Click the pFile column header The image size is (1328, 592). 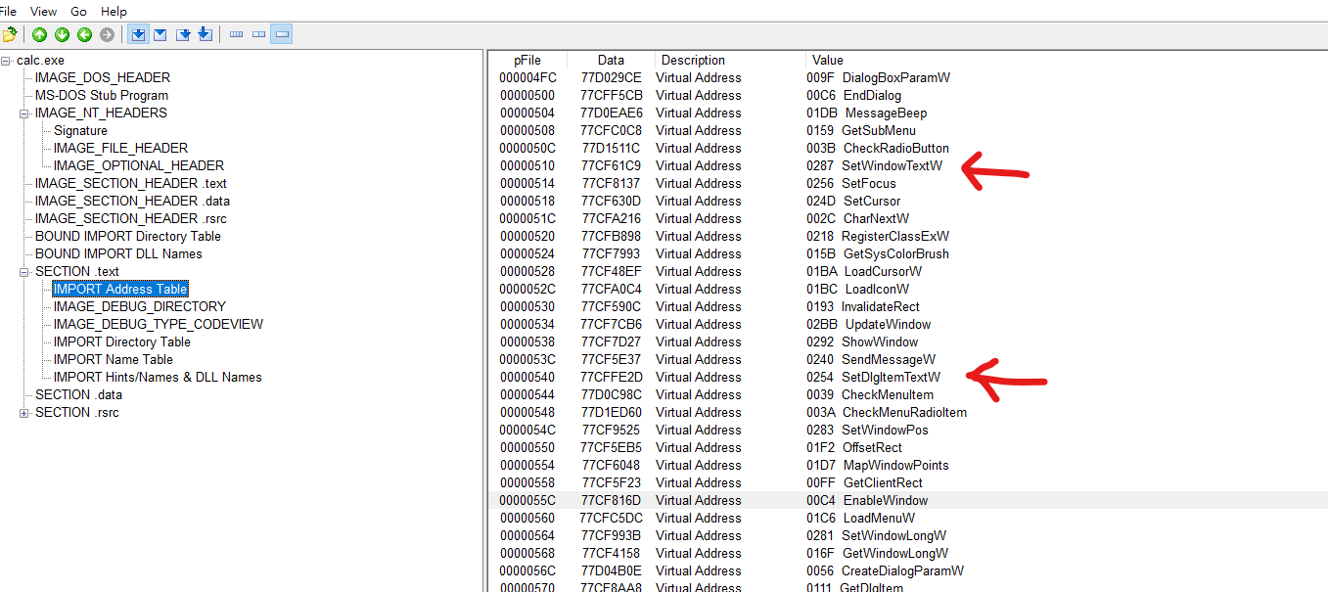[x=527, y=61]
